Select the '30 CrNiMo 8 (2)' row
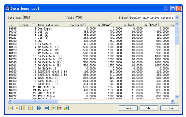Screen dimensions: 186x117 (92, 66)
